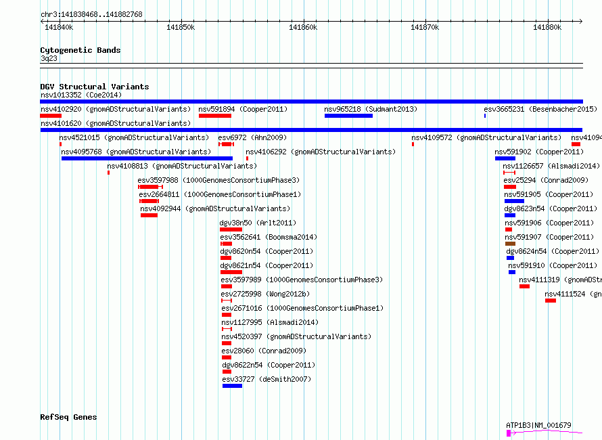Select the nsv591906 (Cooper2011) label

pyautogui.click(x=549, y=223)
